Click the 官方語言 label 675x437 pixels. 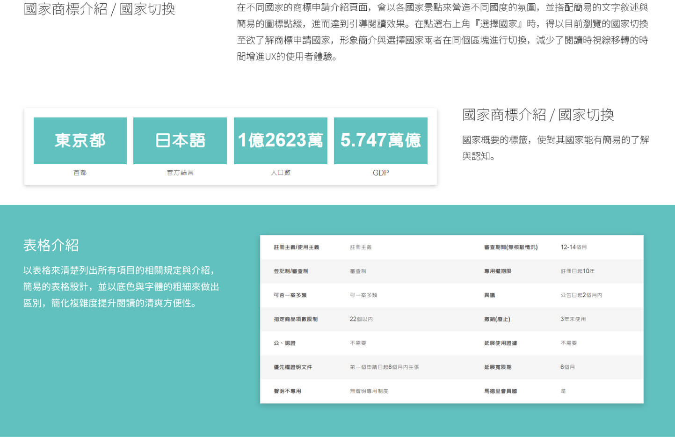pyautogui.click(x=180, y=172)
